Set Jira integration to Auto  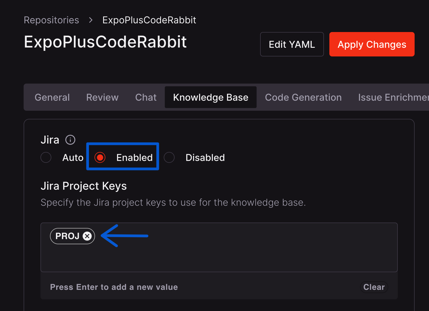point(46,157)
